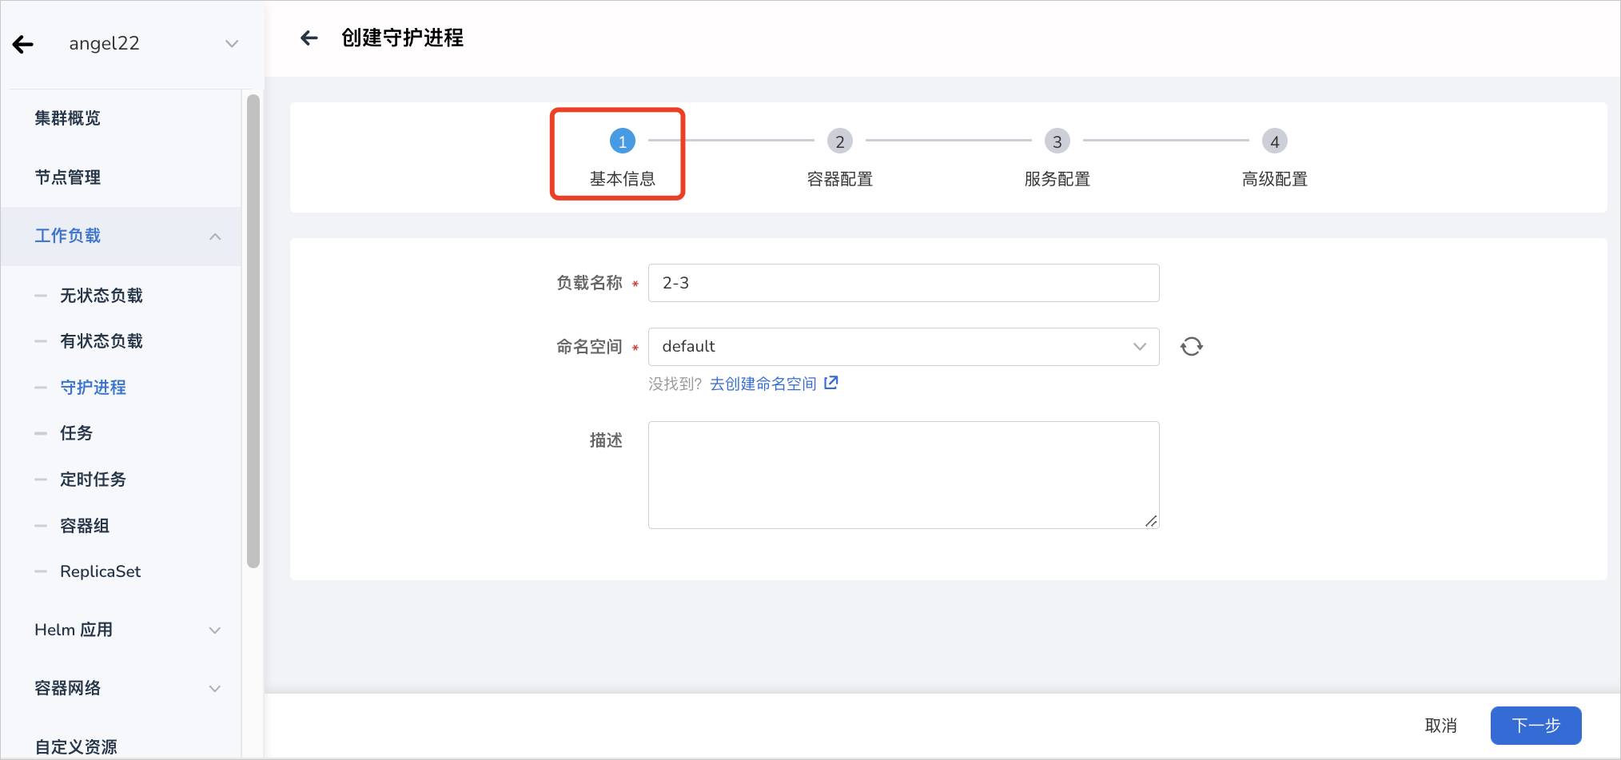Screen dimensions: 1621x760
Task: Open 集群概览 in the sidebar
Action: point(68,118)
